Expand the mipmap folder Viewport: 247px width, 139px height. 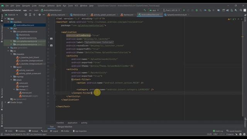tap(11, 76)
